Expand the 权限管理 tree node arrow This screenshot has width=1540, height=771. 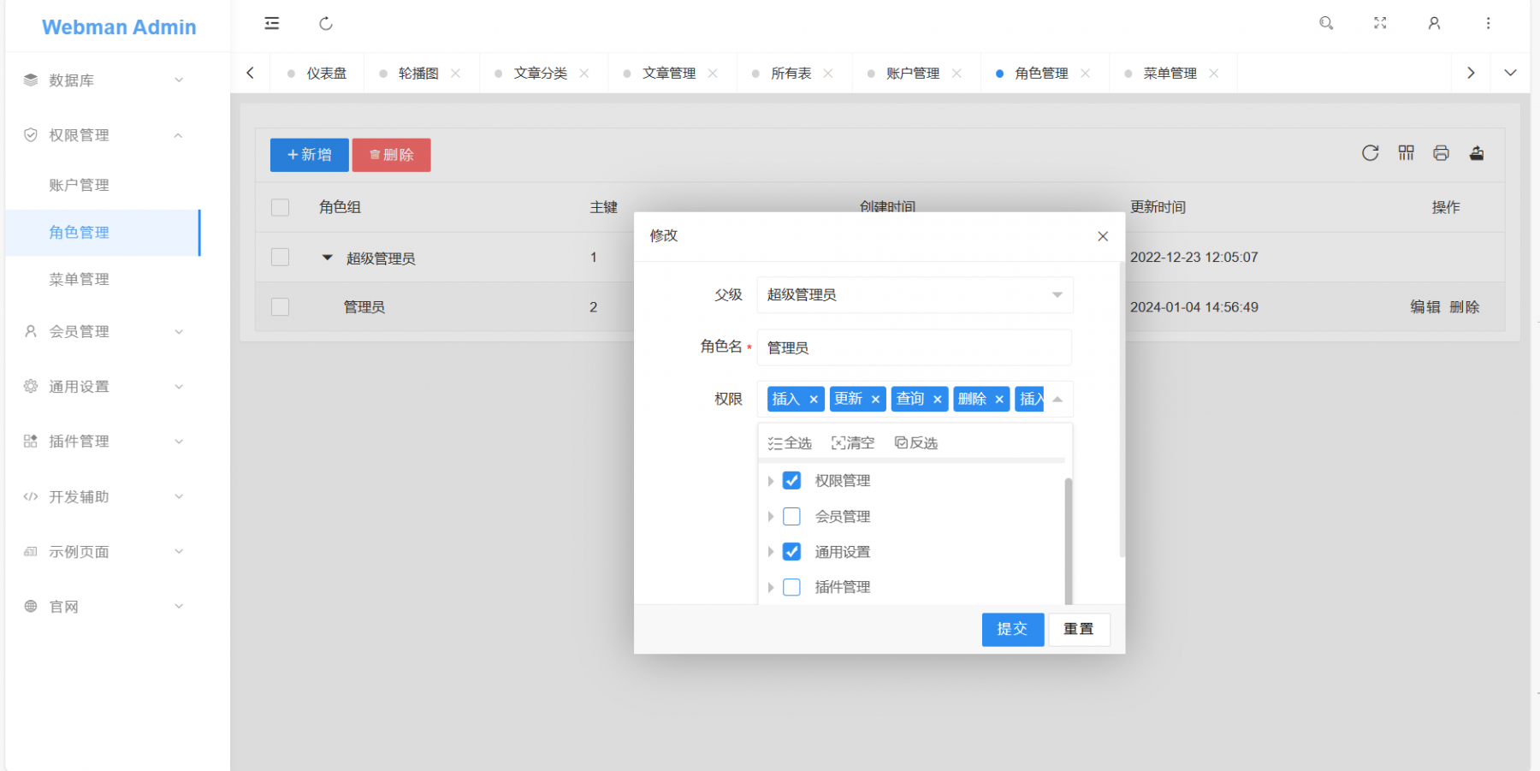click(771, 481)
